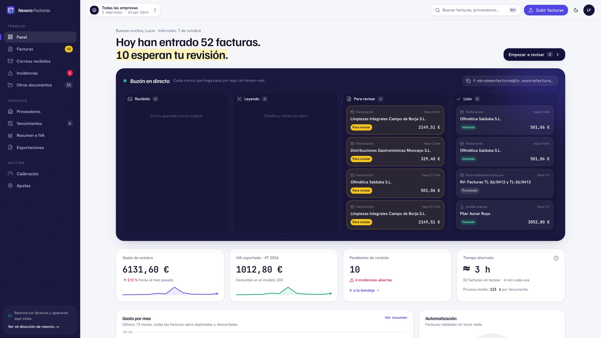Click the Listo column checkmark icon
The width and height of the screenshot is (601, 338).
458,99
